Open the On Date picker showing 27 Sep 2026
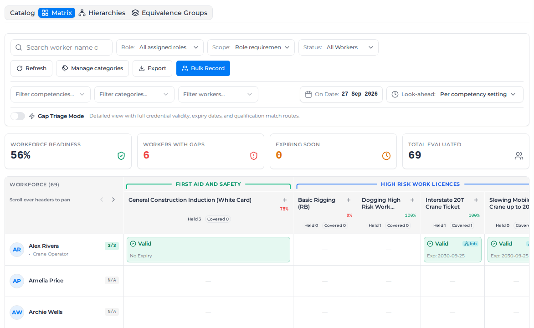This screenshot has height=328, width=534. pyautogui.click(x=341, y=94)
